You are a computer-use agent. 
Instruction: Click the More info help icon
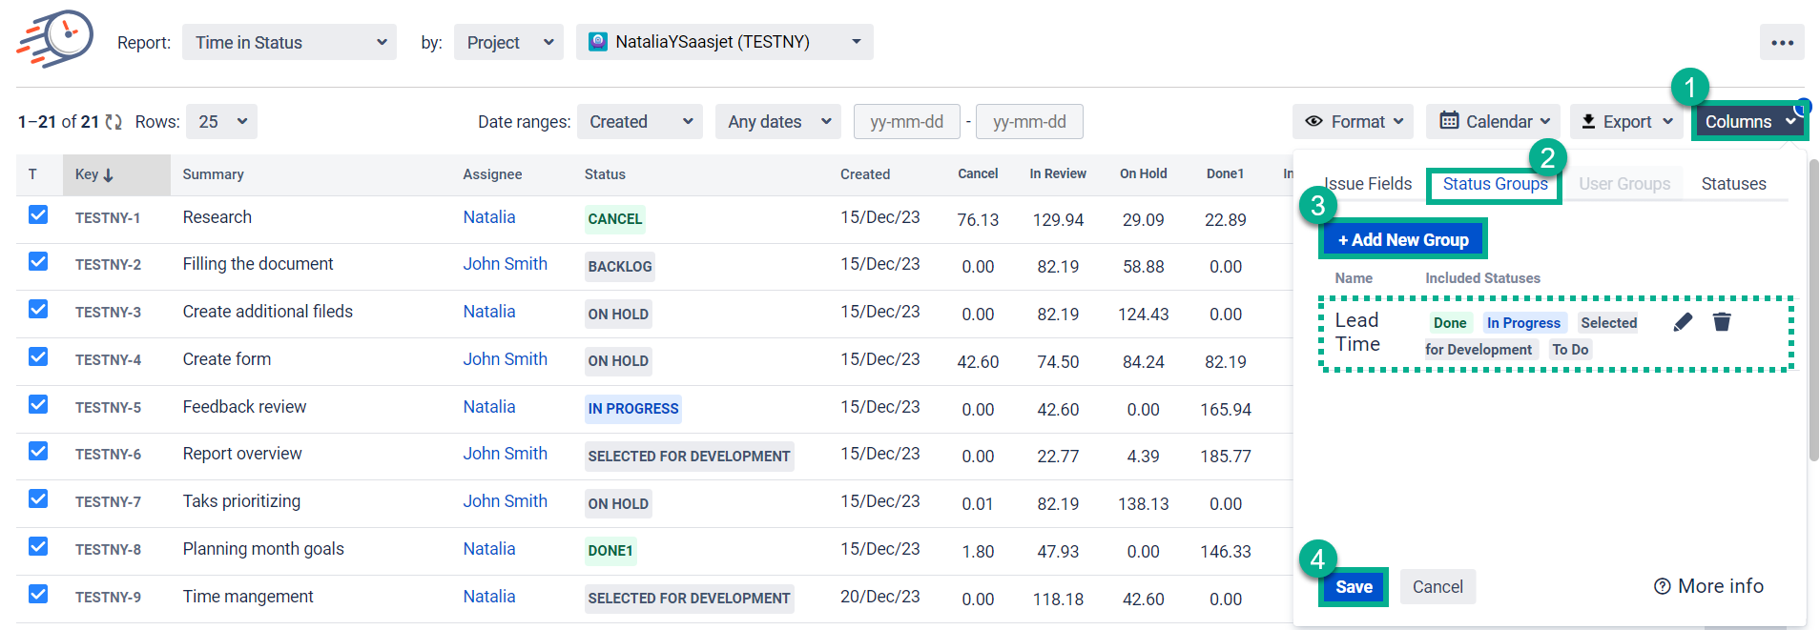point(1662,586)
